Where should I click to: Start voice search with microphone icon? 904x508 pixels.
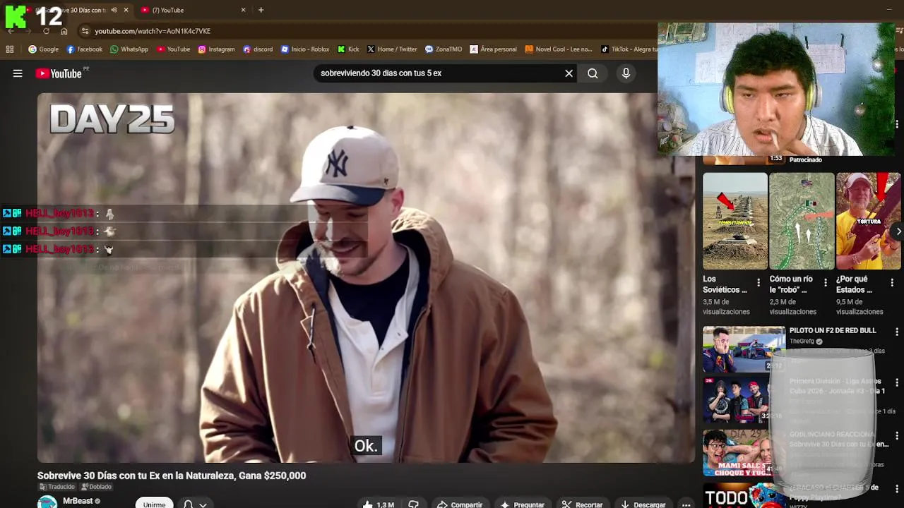tap(626, 73)
